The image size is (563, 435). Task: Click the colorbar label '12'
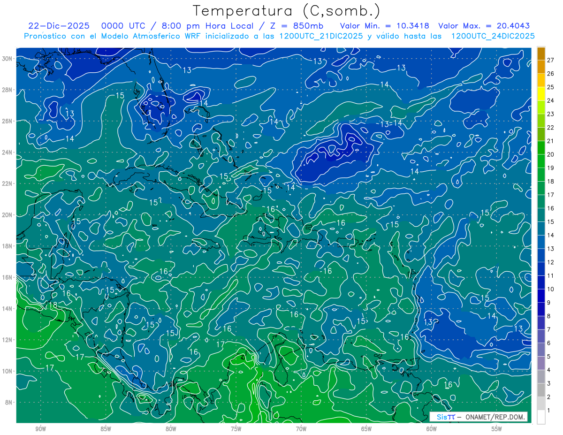(550, 262)
